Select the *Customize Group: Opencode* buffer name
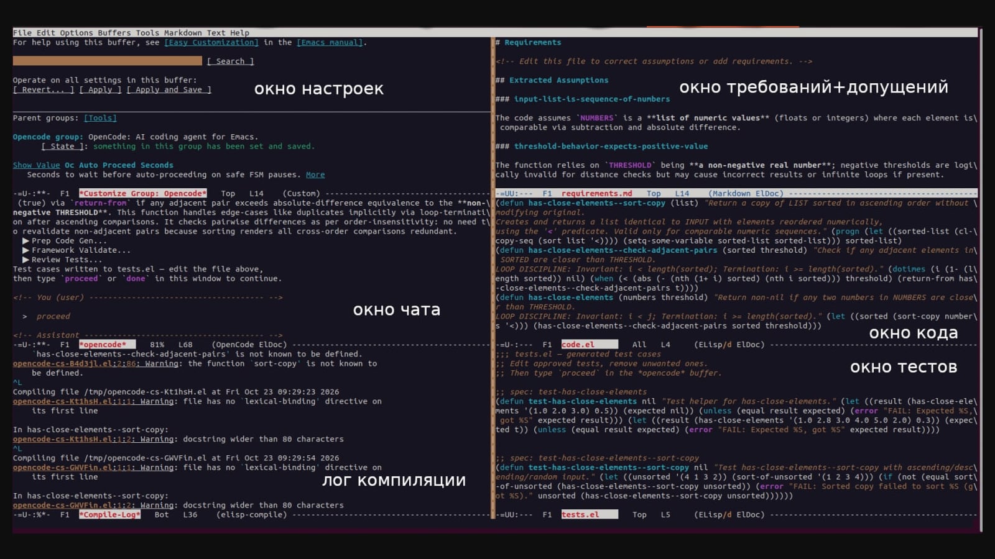This screenshot has width=995, height=559. click(x=142, y=194)
